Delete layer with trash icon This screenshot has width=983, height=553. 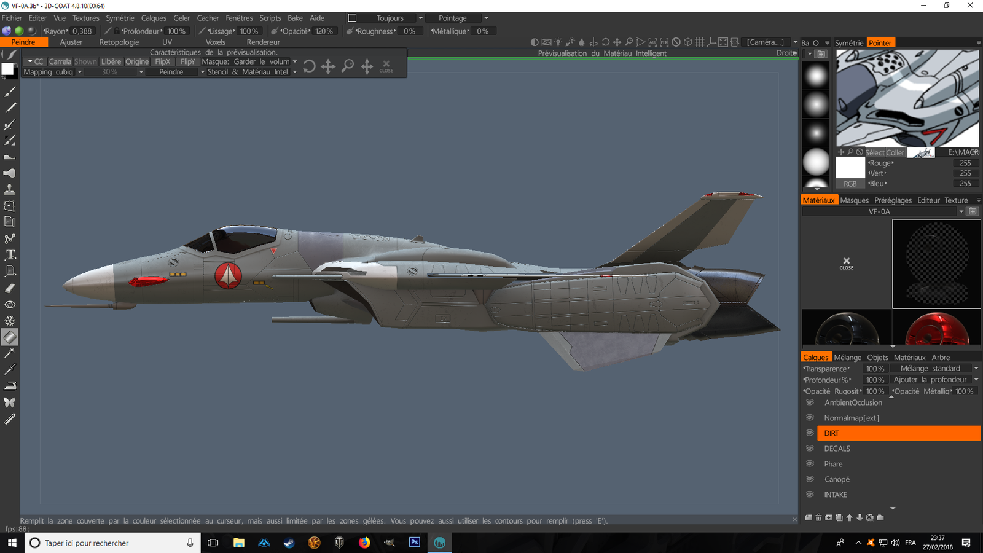[818, 517]
